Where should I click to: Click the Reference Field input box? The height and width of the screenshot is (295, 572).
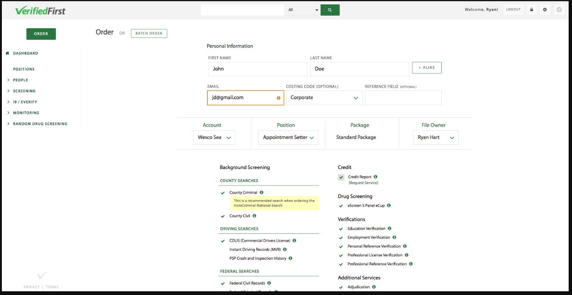click(x=403, y=97)
